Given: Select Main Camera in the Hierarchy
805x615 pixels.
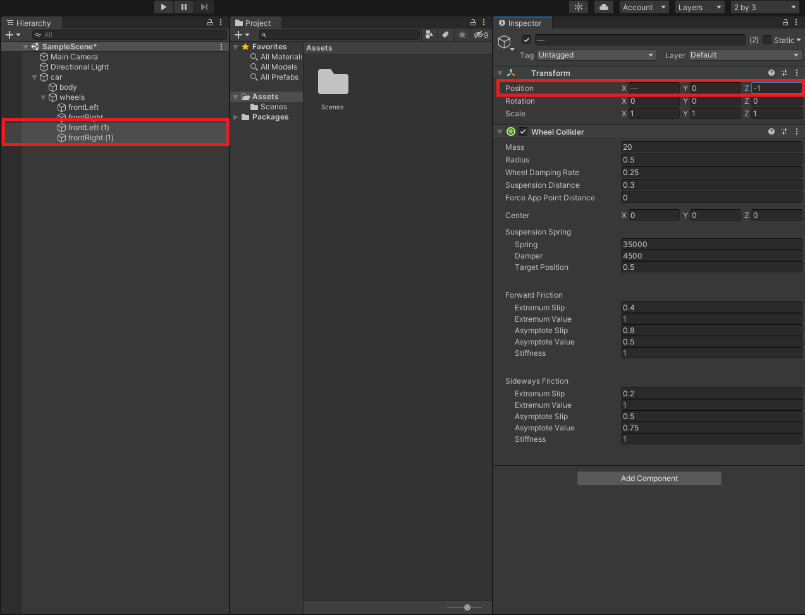Looking at the screenshot, I should (74, 57).
